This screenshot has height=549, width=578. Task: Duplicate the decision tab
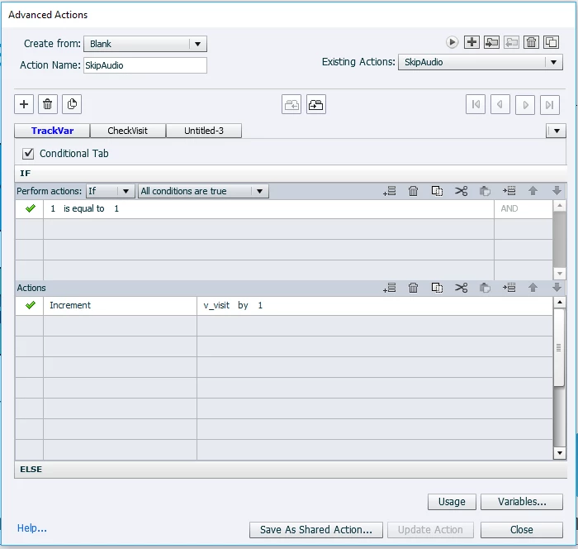pos(72,104)
